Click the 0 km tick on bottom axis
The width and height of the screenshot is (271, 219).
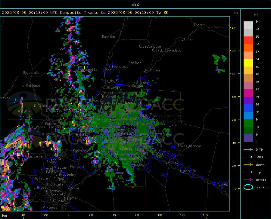coord(68,215)
